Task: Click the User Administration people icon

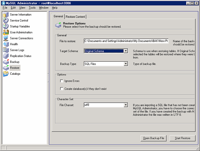Action: [6, 32]
